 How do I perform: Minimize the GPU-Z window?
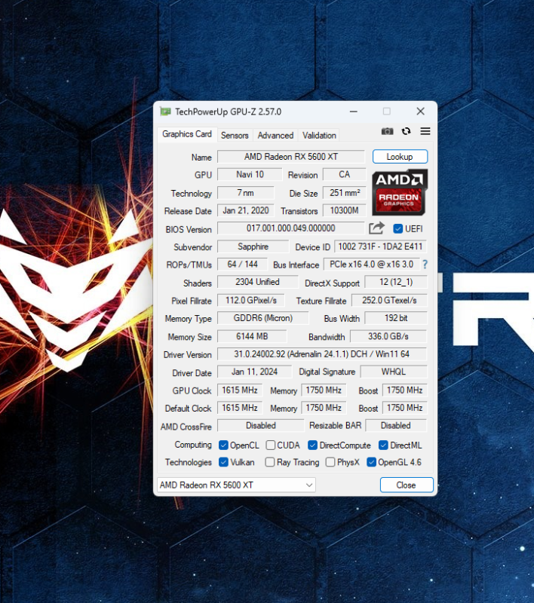coord(354,112)
